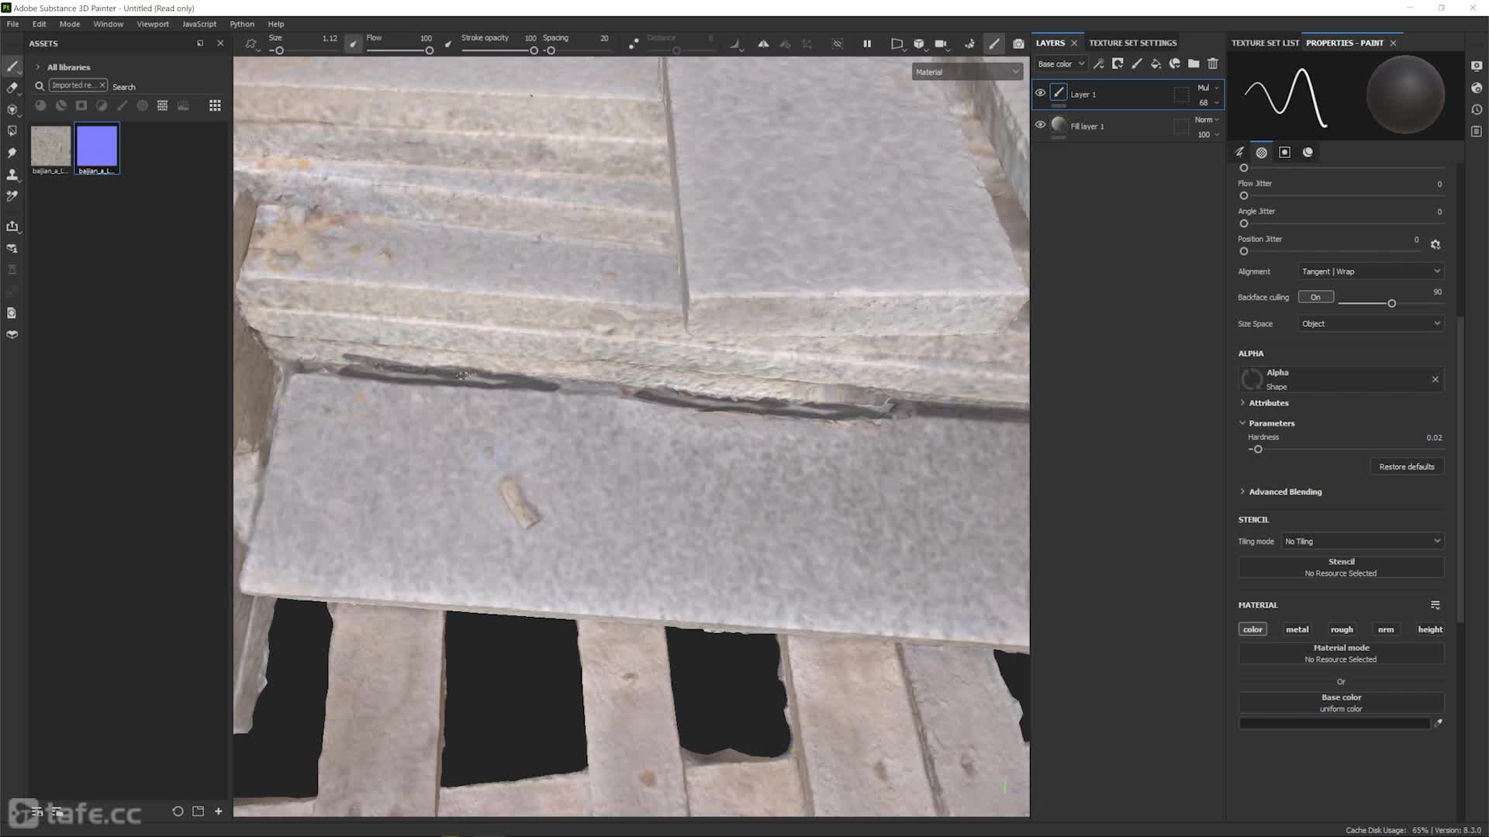Screen dimensions: 1489x837
Task: Delete the selected layer
Action: click(x=1213, y=64)
